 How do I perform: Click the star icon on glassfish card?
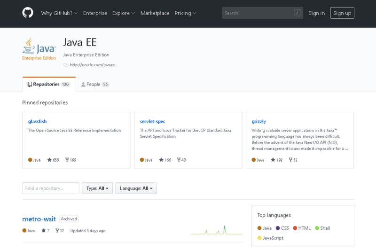[x=49, y=160]
